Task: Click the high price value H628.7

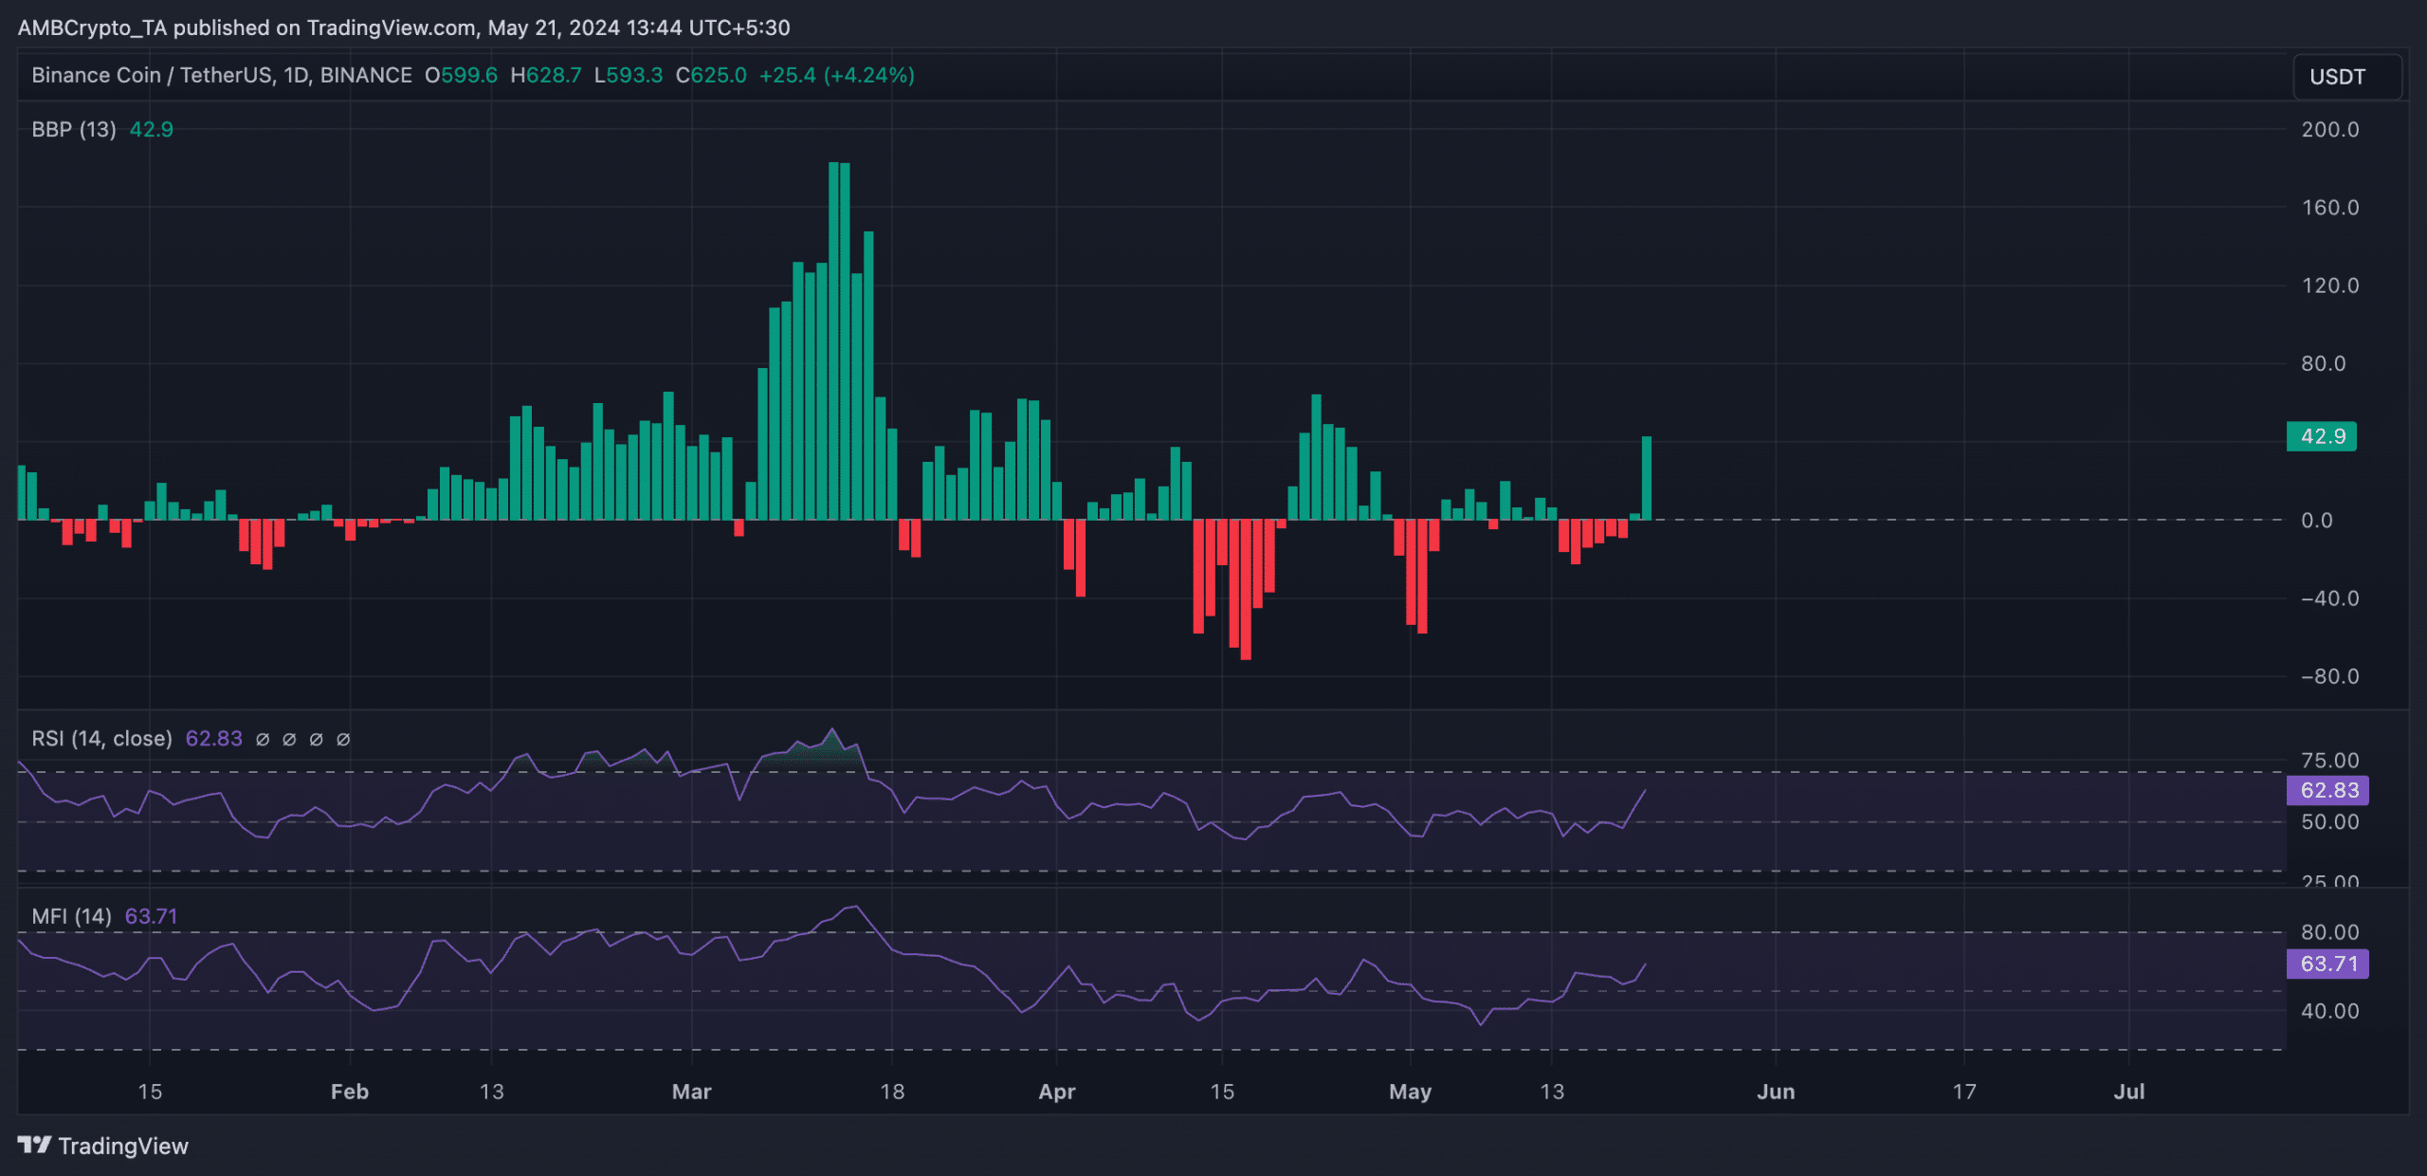Action: [x=546, y=75]
